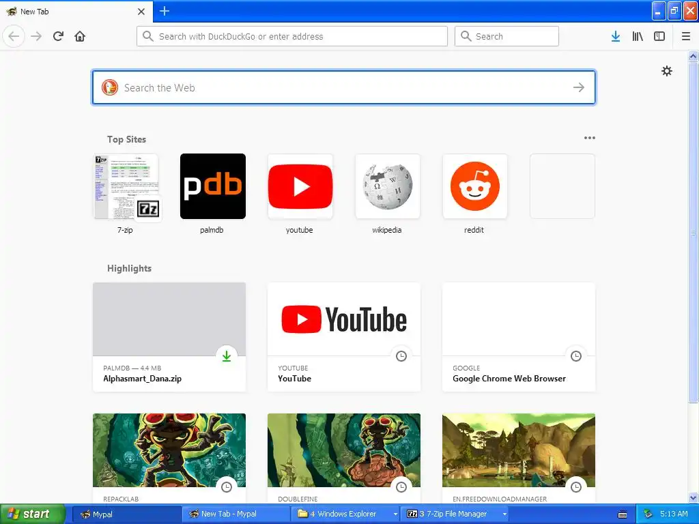Focus the Search the Web field
699x524 pixels.
click(x=344, y=87)
